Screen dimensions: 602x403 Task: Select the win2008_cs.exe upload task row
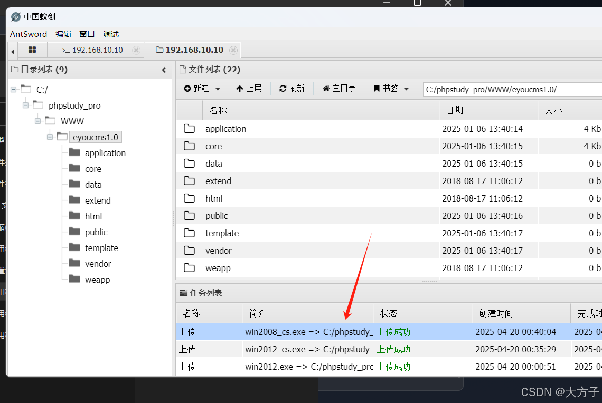389,332
